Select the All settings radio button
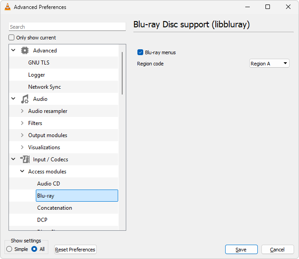299x259 pixels. coord(34,249)
